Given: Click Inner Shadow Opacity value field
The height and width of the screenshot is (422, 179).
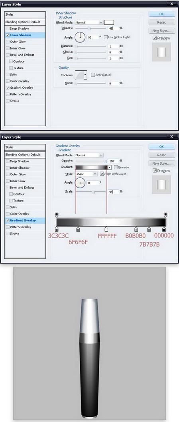Looking at the screenshot, I should (x=113, y=28).
